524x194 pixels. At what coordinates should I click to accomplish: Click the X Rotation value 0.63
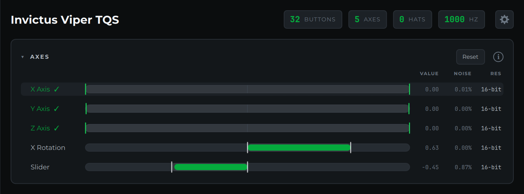click(x=432, y=148)
